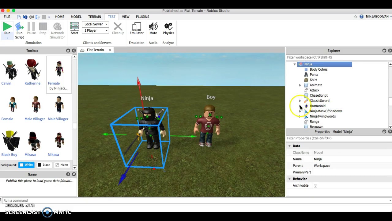Click the Toolbox scroll down arrow
This screenshot has width=392, height=221.
pyautogui.click(x=74, y=168)
